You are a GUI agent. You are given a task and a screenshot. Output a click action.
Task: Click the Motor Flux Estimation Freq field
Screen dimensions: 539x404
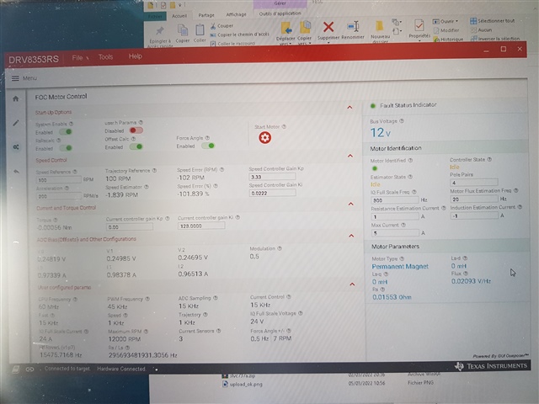(474, 199)
